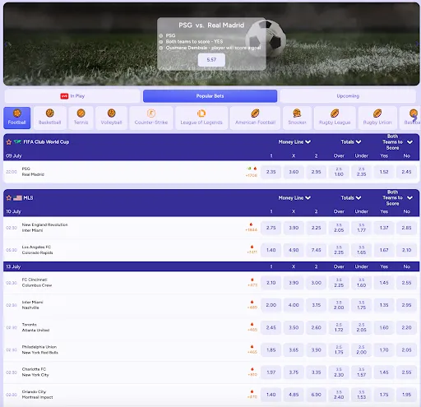Click the USA flag next to MLS

pos(17,198)
